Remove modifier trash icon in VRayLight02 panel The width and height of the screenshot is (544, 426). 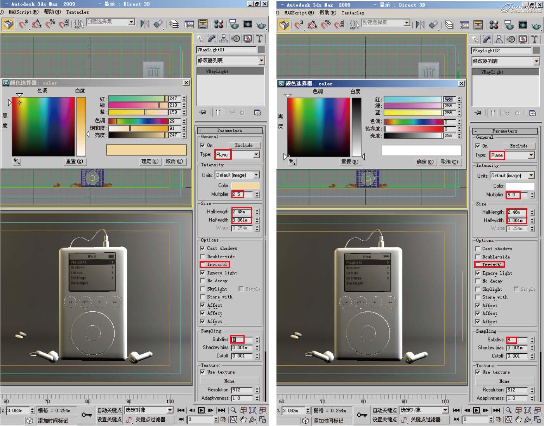tap(517, 113)
